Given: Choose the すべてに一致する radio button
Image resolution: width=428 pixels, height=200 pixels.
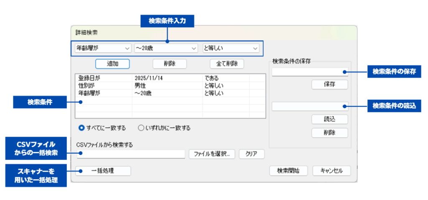Looking at the screenshot, I should pos(82,128).
